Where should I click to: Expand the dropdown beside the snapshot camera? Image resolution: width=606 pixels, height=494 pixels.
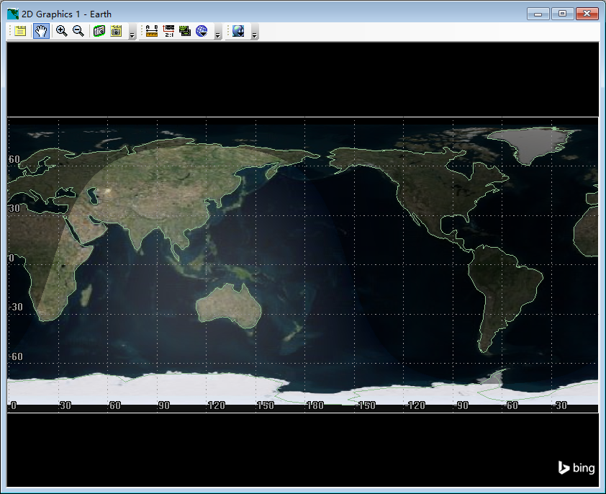coord(131,34)
